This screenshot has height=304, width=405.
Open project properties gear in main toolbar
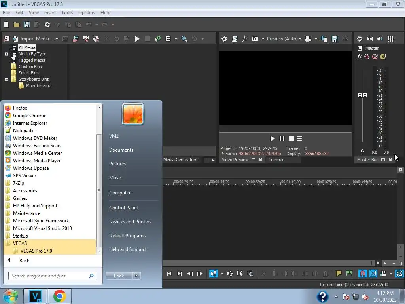tap(47, 25)
